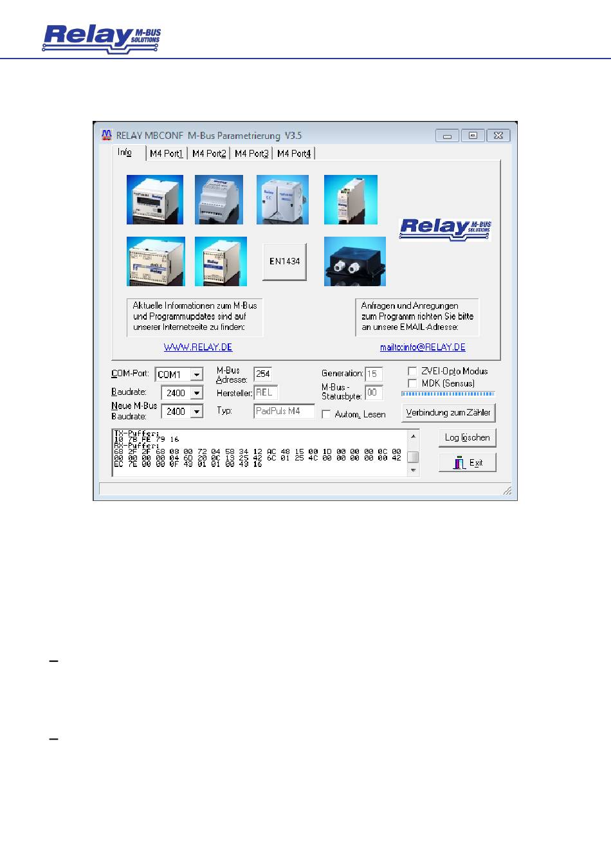Close the MBCONF window
The image size is (611, 865).
498,136
